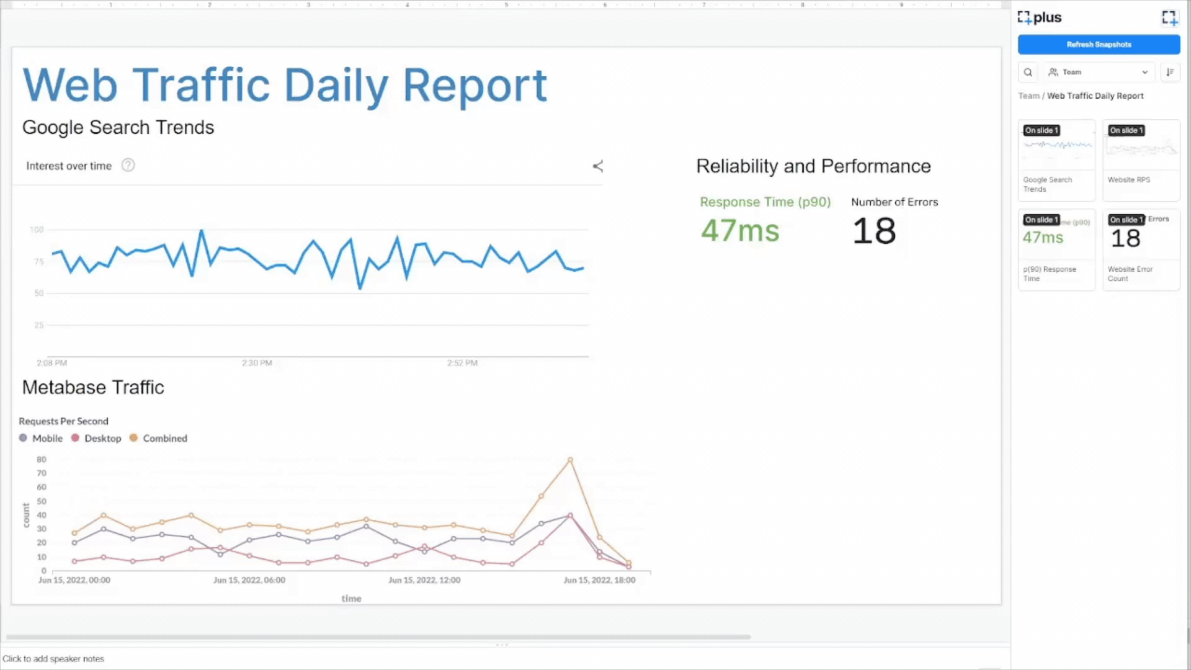1191x670 pixels.
Task: Click the Combined legend color dot
Action: click(133, 438)
